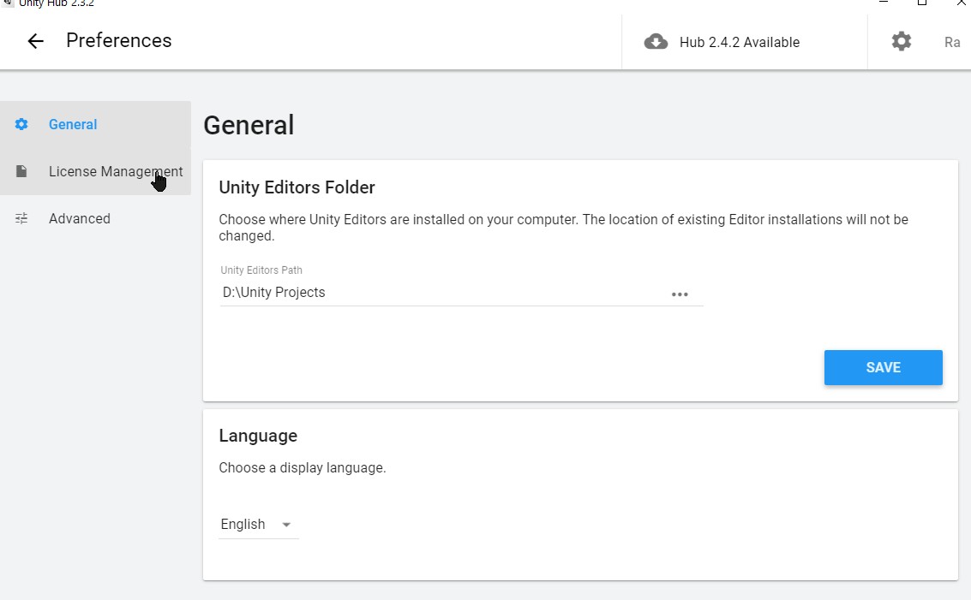The width and height of the screenshot is (971, 600).
Task: Browse folder with the three-dots icon
Action: [x=680, y=294]
